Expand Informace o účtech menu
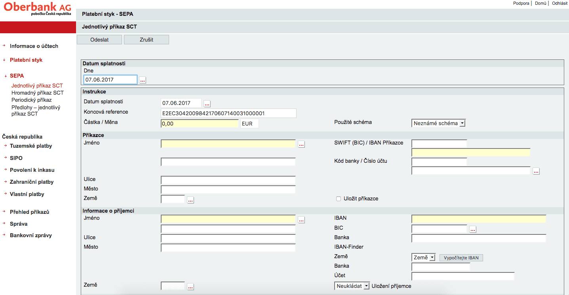Image resolution: width=569 pixels, height=295 pixels. click(x=34, y=46)
